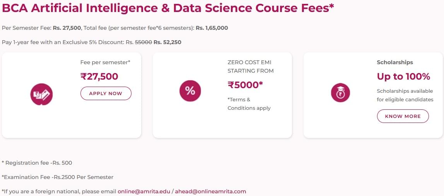Click the Examination Fee per semester note
This screenshot has height=196, width=444.
[x=58, y=177]
